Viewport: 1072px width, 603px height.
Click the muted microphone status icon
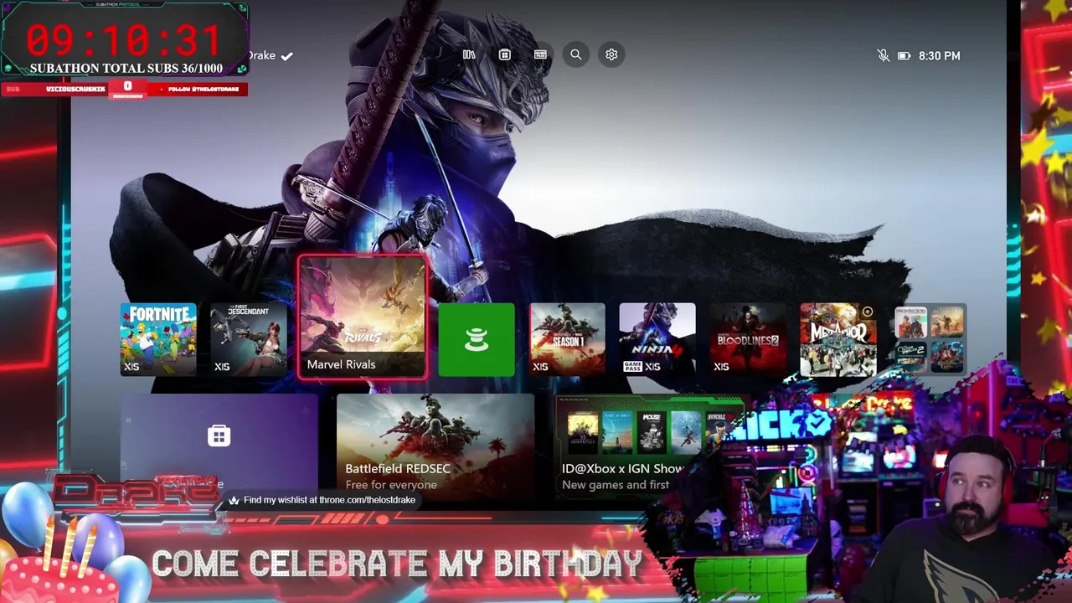coord(883,55)
